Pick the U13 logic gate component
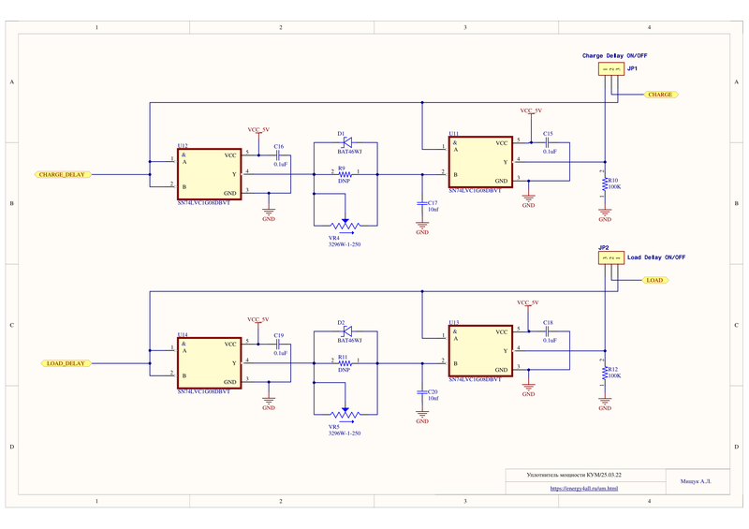 [x=479, y=350]
